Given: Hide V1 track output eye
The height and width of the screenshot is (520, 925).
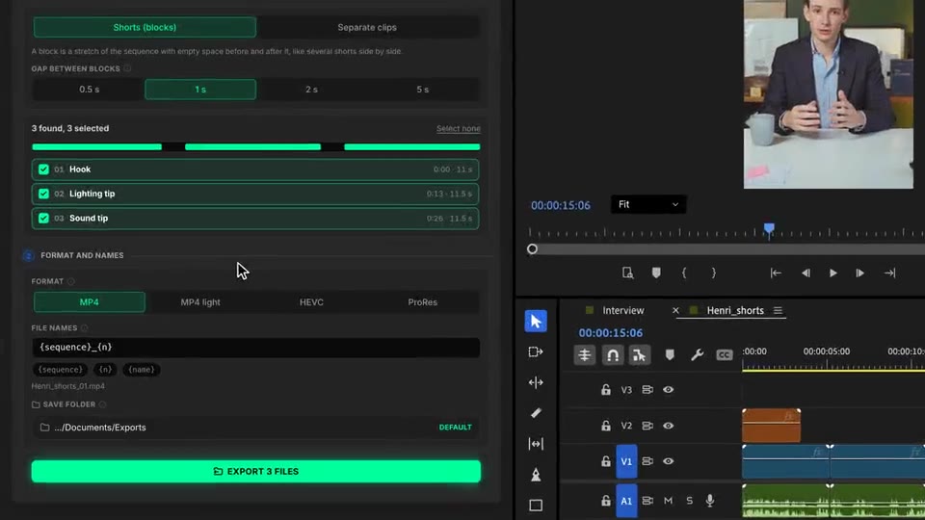Looking at the screenshot, I should [x=668, y=461].
